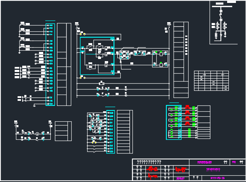Image resolution: width=246 pixels, height=182 pixels.
Task: Select the red signature beside the 2018.07 column
Action: (x=181, y=169)
